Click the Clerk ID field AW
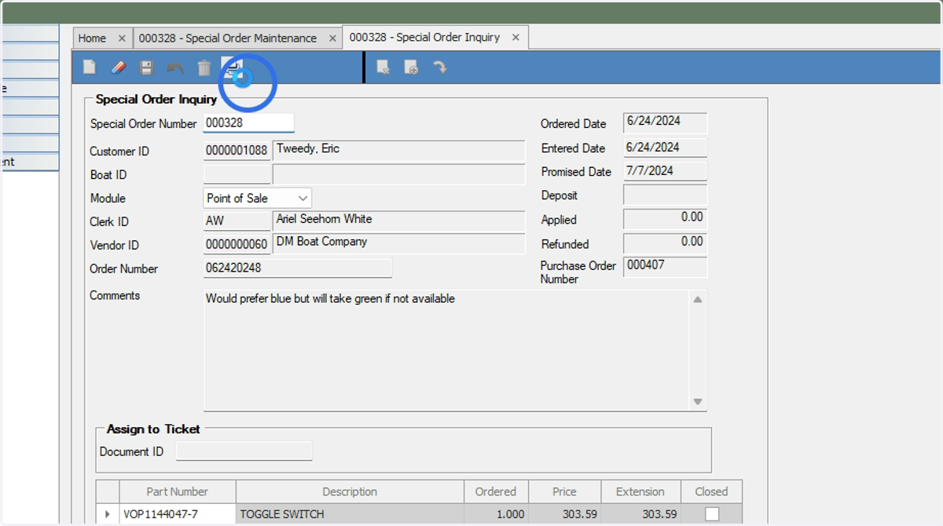The image size is (943, 526). pos(237,221)
